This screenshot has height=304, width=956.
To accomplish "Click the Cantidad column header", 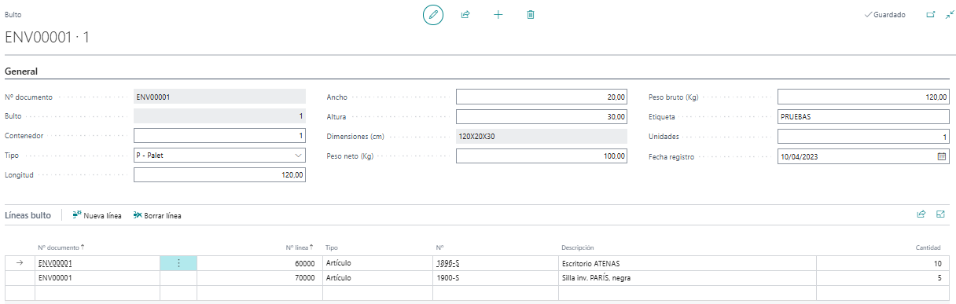I will 928,247.
